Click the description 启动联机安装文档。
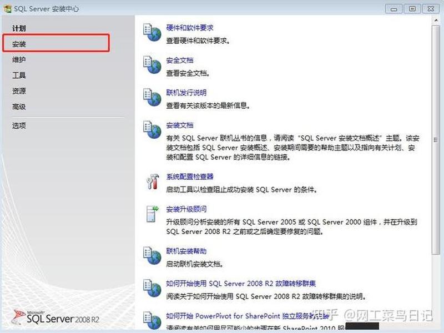This screenshot has width=444, height=333. [195, 264]
